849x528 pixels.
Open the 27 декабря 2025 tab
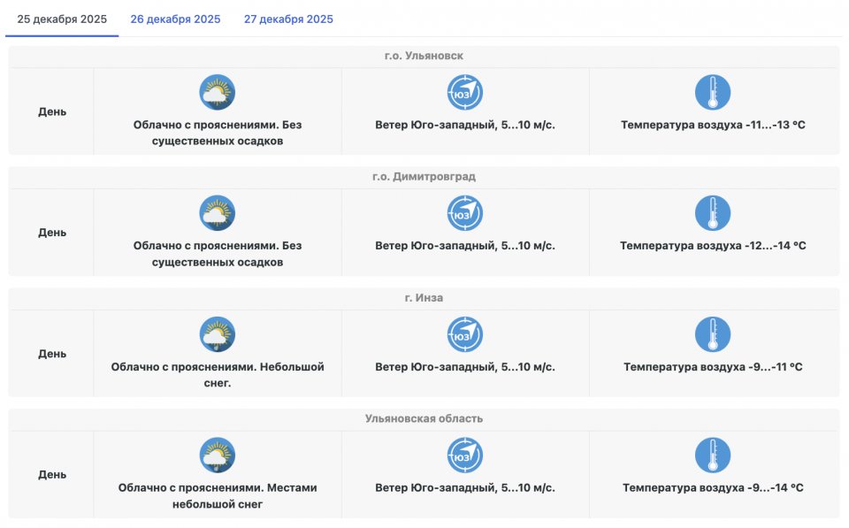[288, 19]
